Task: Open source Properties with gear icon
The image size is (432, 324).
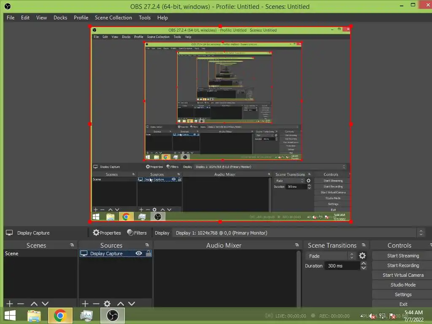Action: point(107,233)
